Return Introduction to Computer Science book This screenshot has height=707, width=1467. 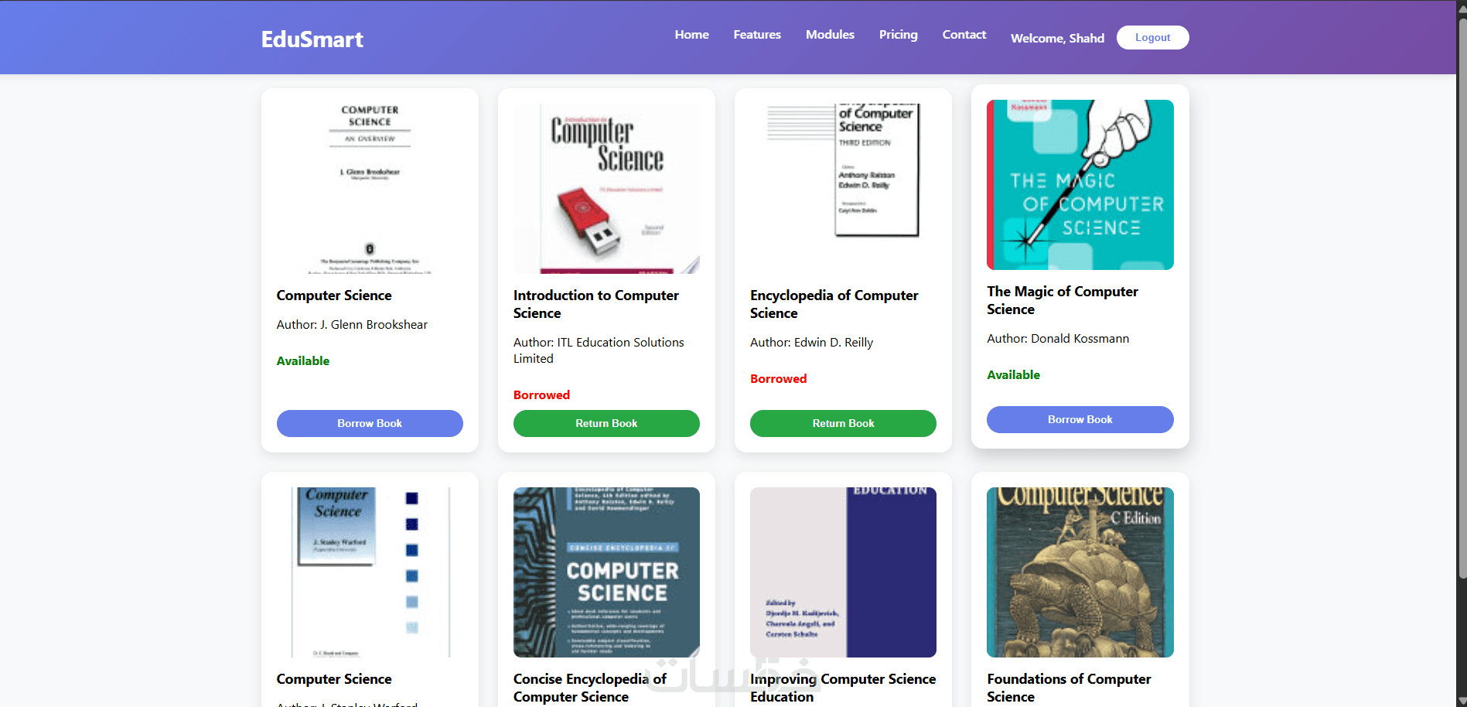(606, 423)
